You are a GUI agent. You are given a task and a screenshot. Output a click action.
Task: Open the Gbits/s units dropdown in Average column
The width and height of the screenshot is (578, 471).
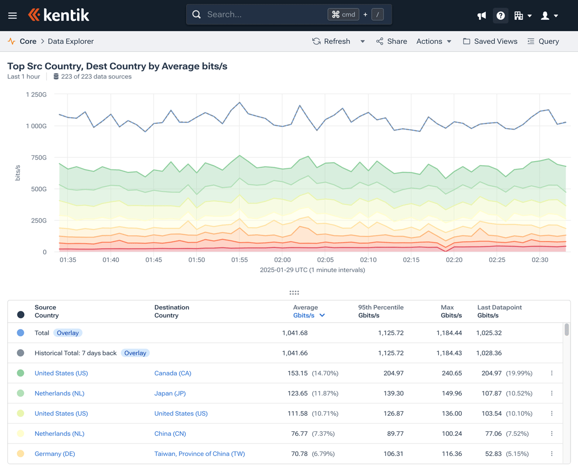point(322,315)
